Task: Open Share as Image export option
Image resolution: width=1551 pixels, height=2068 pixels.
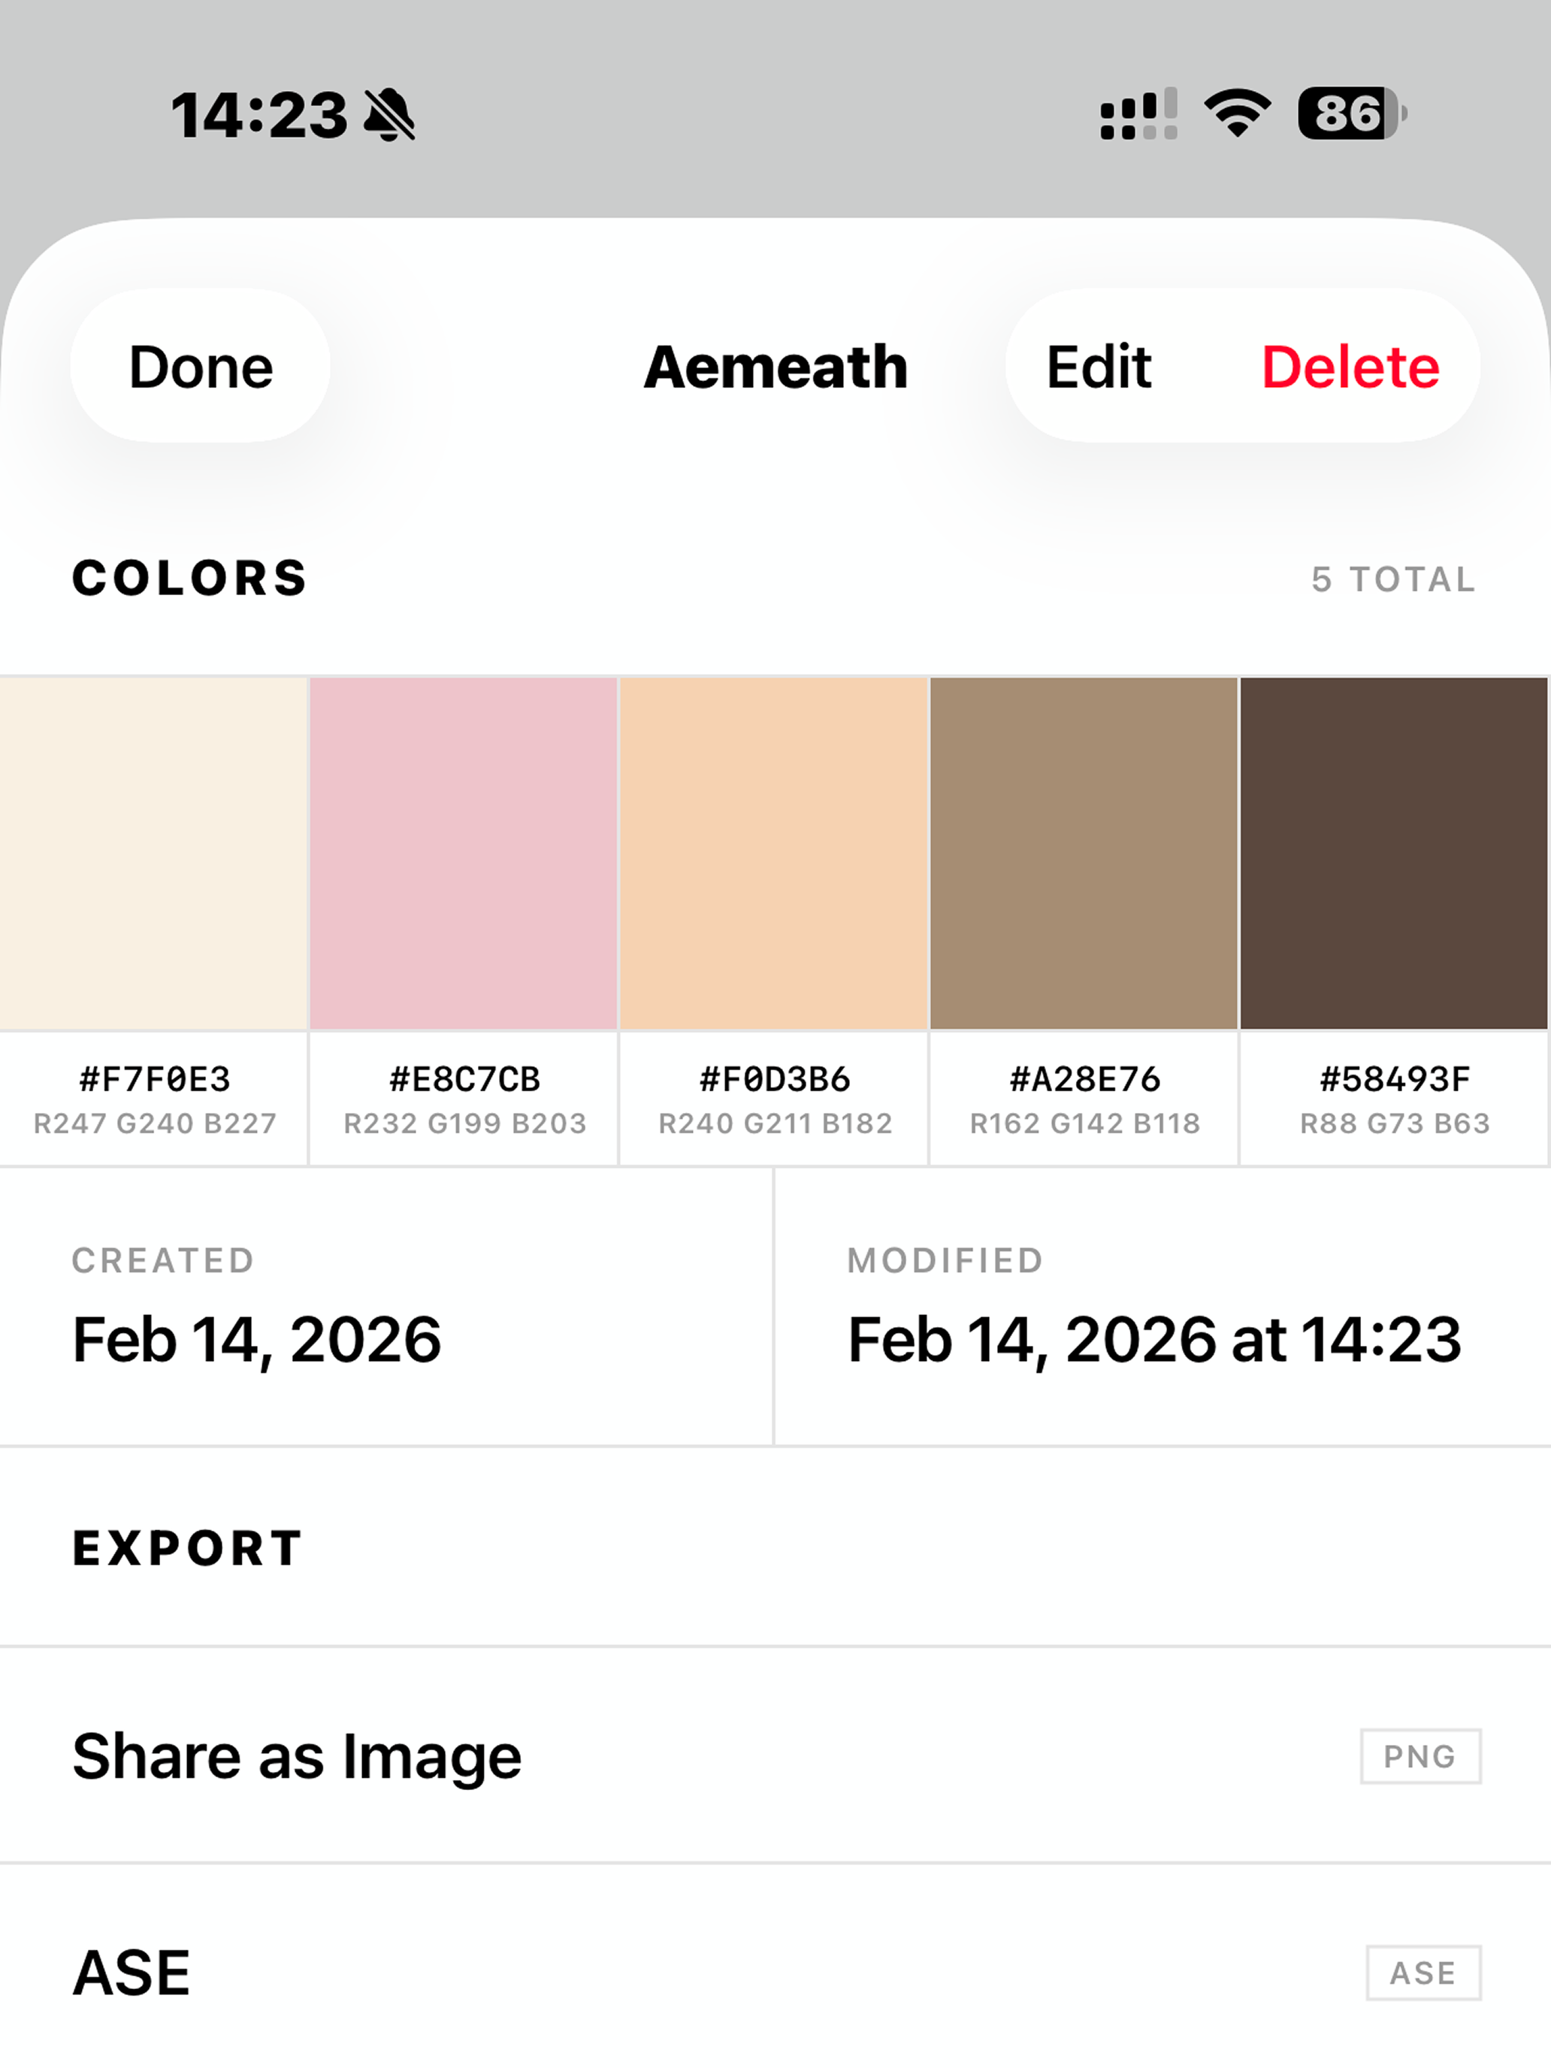Action: [298, 1755]
